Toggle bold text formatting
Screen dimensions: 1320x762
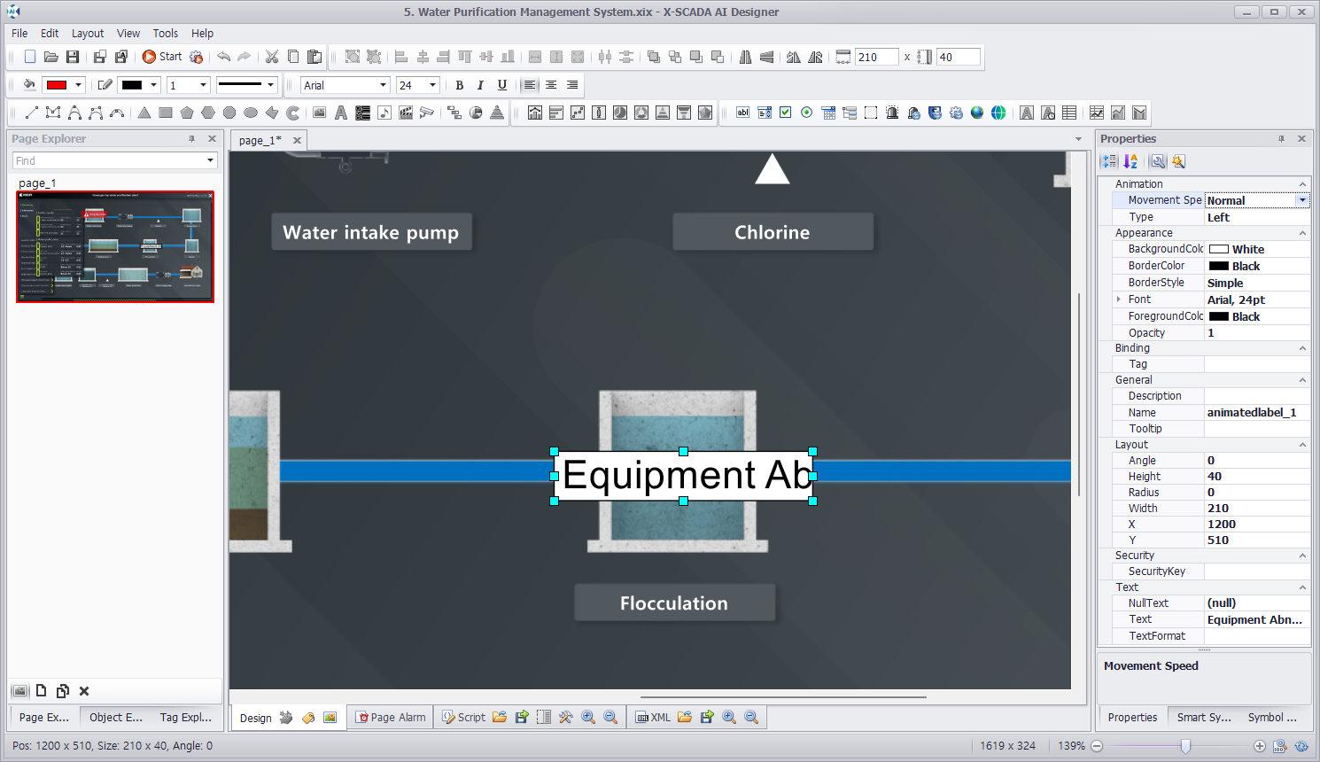459,85
